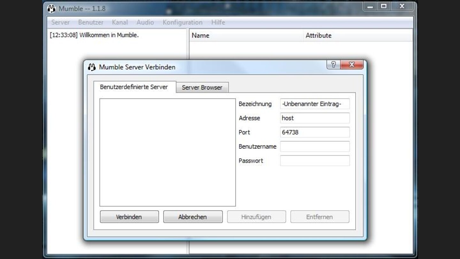The image size is (460, 259).
Task: Focus the Adresse field containing host
Action: coord(315,118)
